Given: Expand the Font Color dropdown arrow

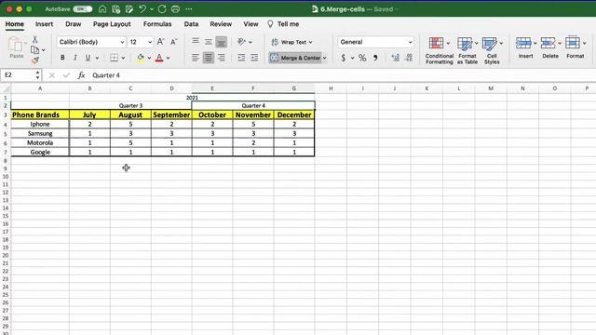Looking at the screenshot, I should [168, 58].
